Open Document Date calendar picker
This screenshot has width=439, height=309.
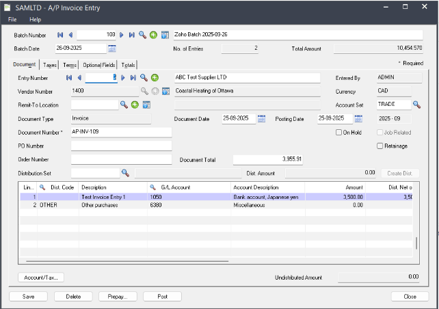pyautogui.click(x=261, y=118)
